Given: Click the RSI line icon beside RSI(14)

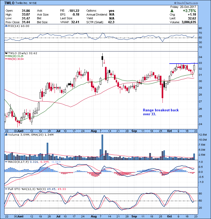Looking at the screenshot, I should tap(6, 26).
